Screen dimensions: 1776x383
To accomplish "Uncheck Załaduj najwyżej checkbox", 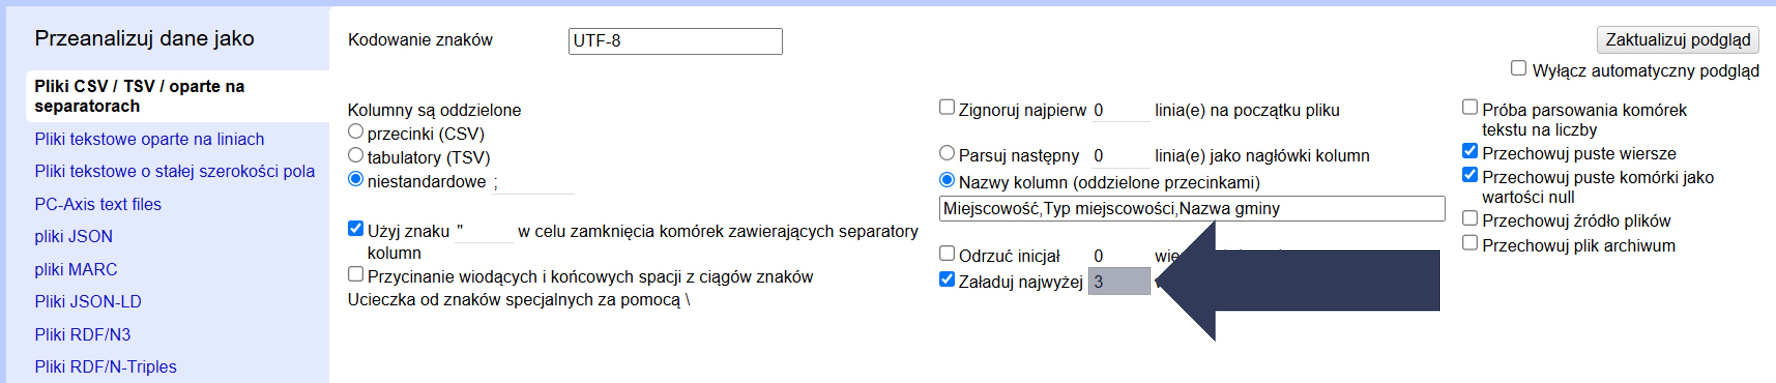I will [947, 279].
